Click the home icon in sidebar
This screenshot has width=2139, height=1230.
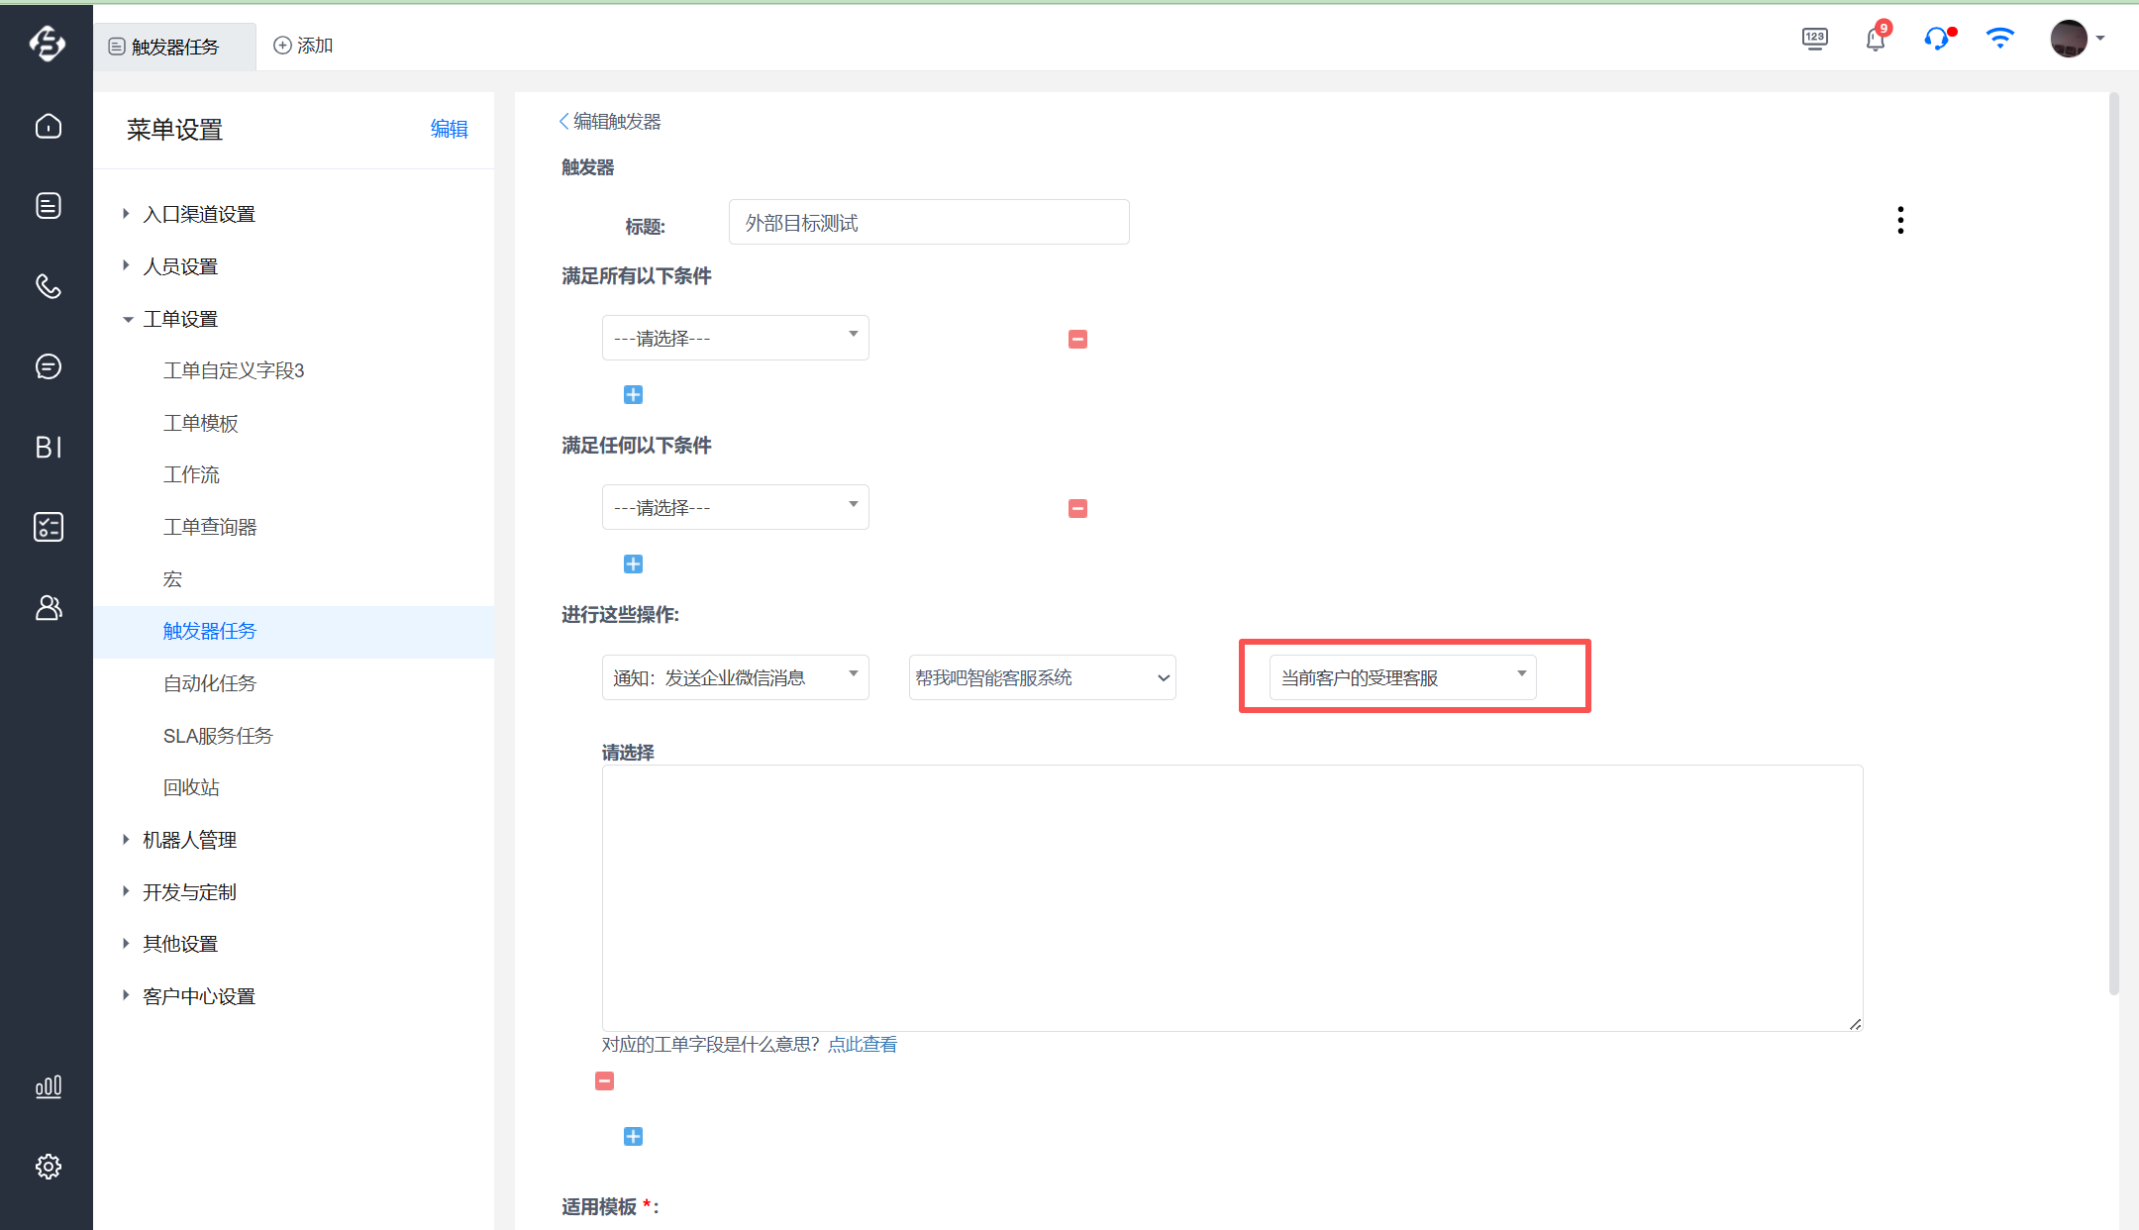(48, 126)
